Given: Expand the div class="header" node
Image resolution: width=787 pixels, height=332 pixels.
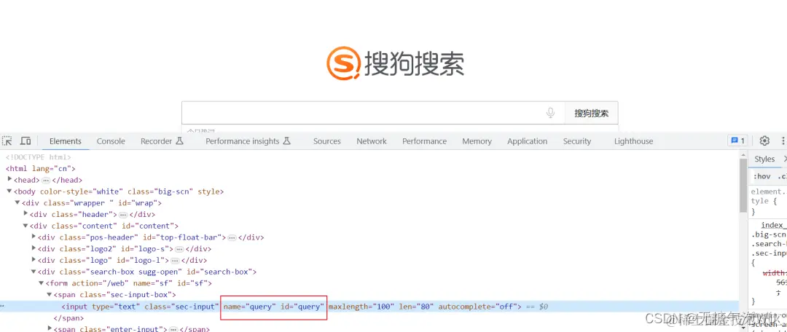Looking at the screenshot, I should click(26, 213).
